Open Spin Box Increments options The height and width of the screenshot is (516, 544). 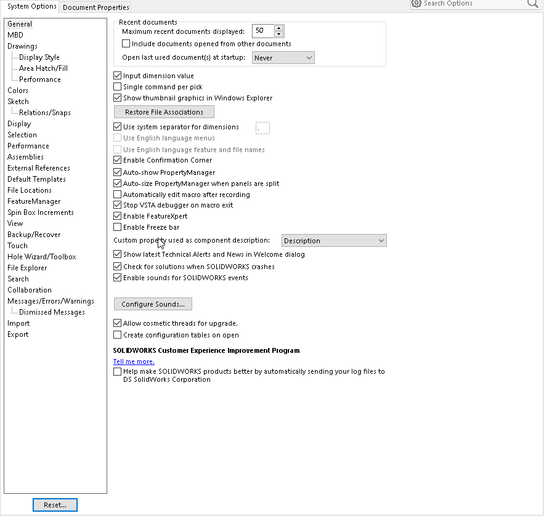pyautogui.click(x=41, y=212)
